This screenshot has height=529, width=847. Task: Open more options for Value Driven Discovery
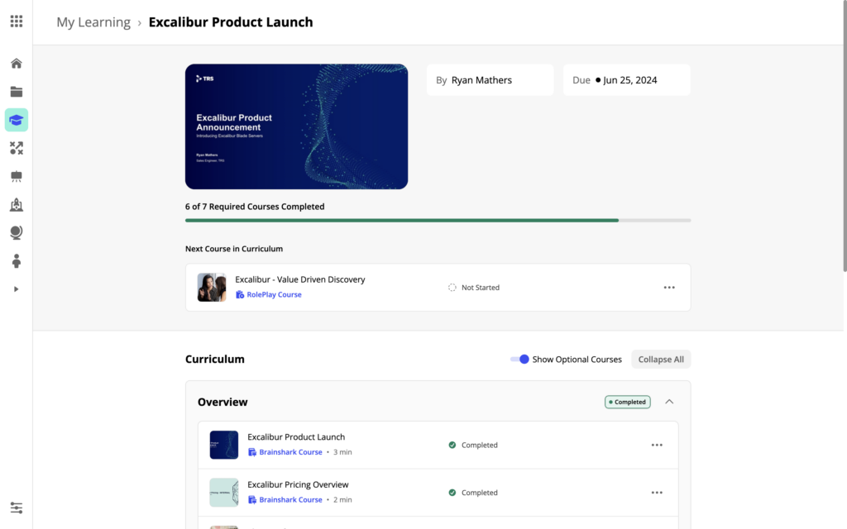click(669, 287)
